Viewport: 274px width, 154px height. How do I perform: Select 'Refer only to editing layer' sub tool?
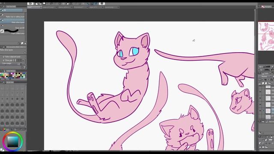tap(12, 16)
